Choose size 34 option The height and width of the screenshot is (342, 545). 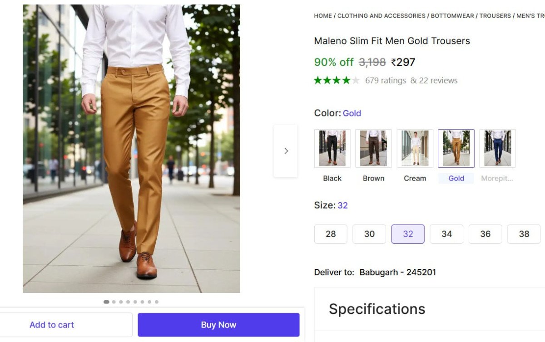point(446,234)
